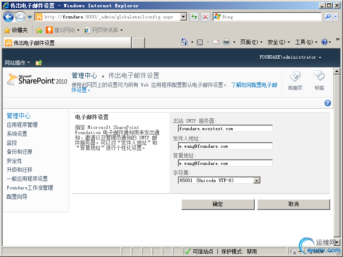The height and width of the screenshot is (257, 343).
Task: Click the 发件人地址 field
Action: (x=226, y=146)
